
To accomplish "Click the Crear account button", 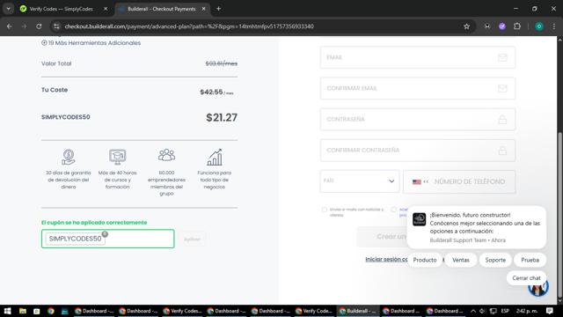I will click(383, 237).
